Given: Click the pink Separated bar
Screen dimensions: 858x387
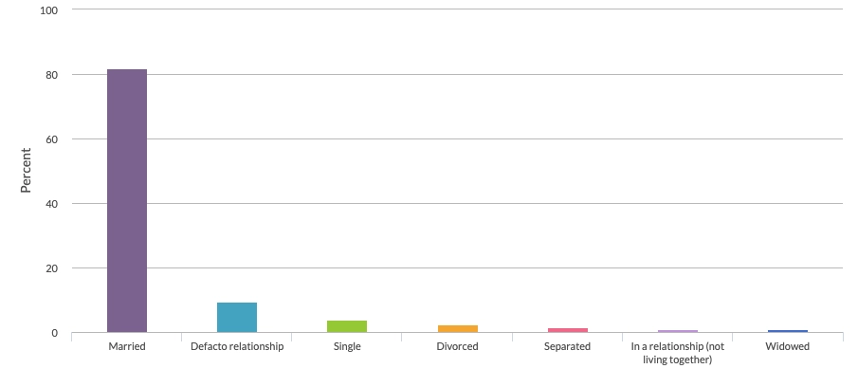Looking at the screenshot, I should (x=568, y=330).
